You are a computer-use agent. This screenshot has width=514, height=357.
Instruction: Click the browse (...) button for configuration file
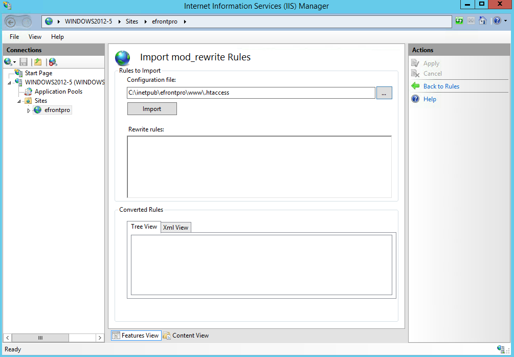[x=384, y=93]
